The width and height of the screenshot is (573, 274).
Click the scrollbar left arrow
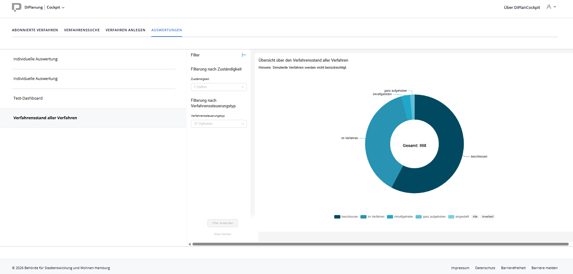coord(190,244)
